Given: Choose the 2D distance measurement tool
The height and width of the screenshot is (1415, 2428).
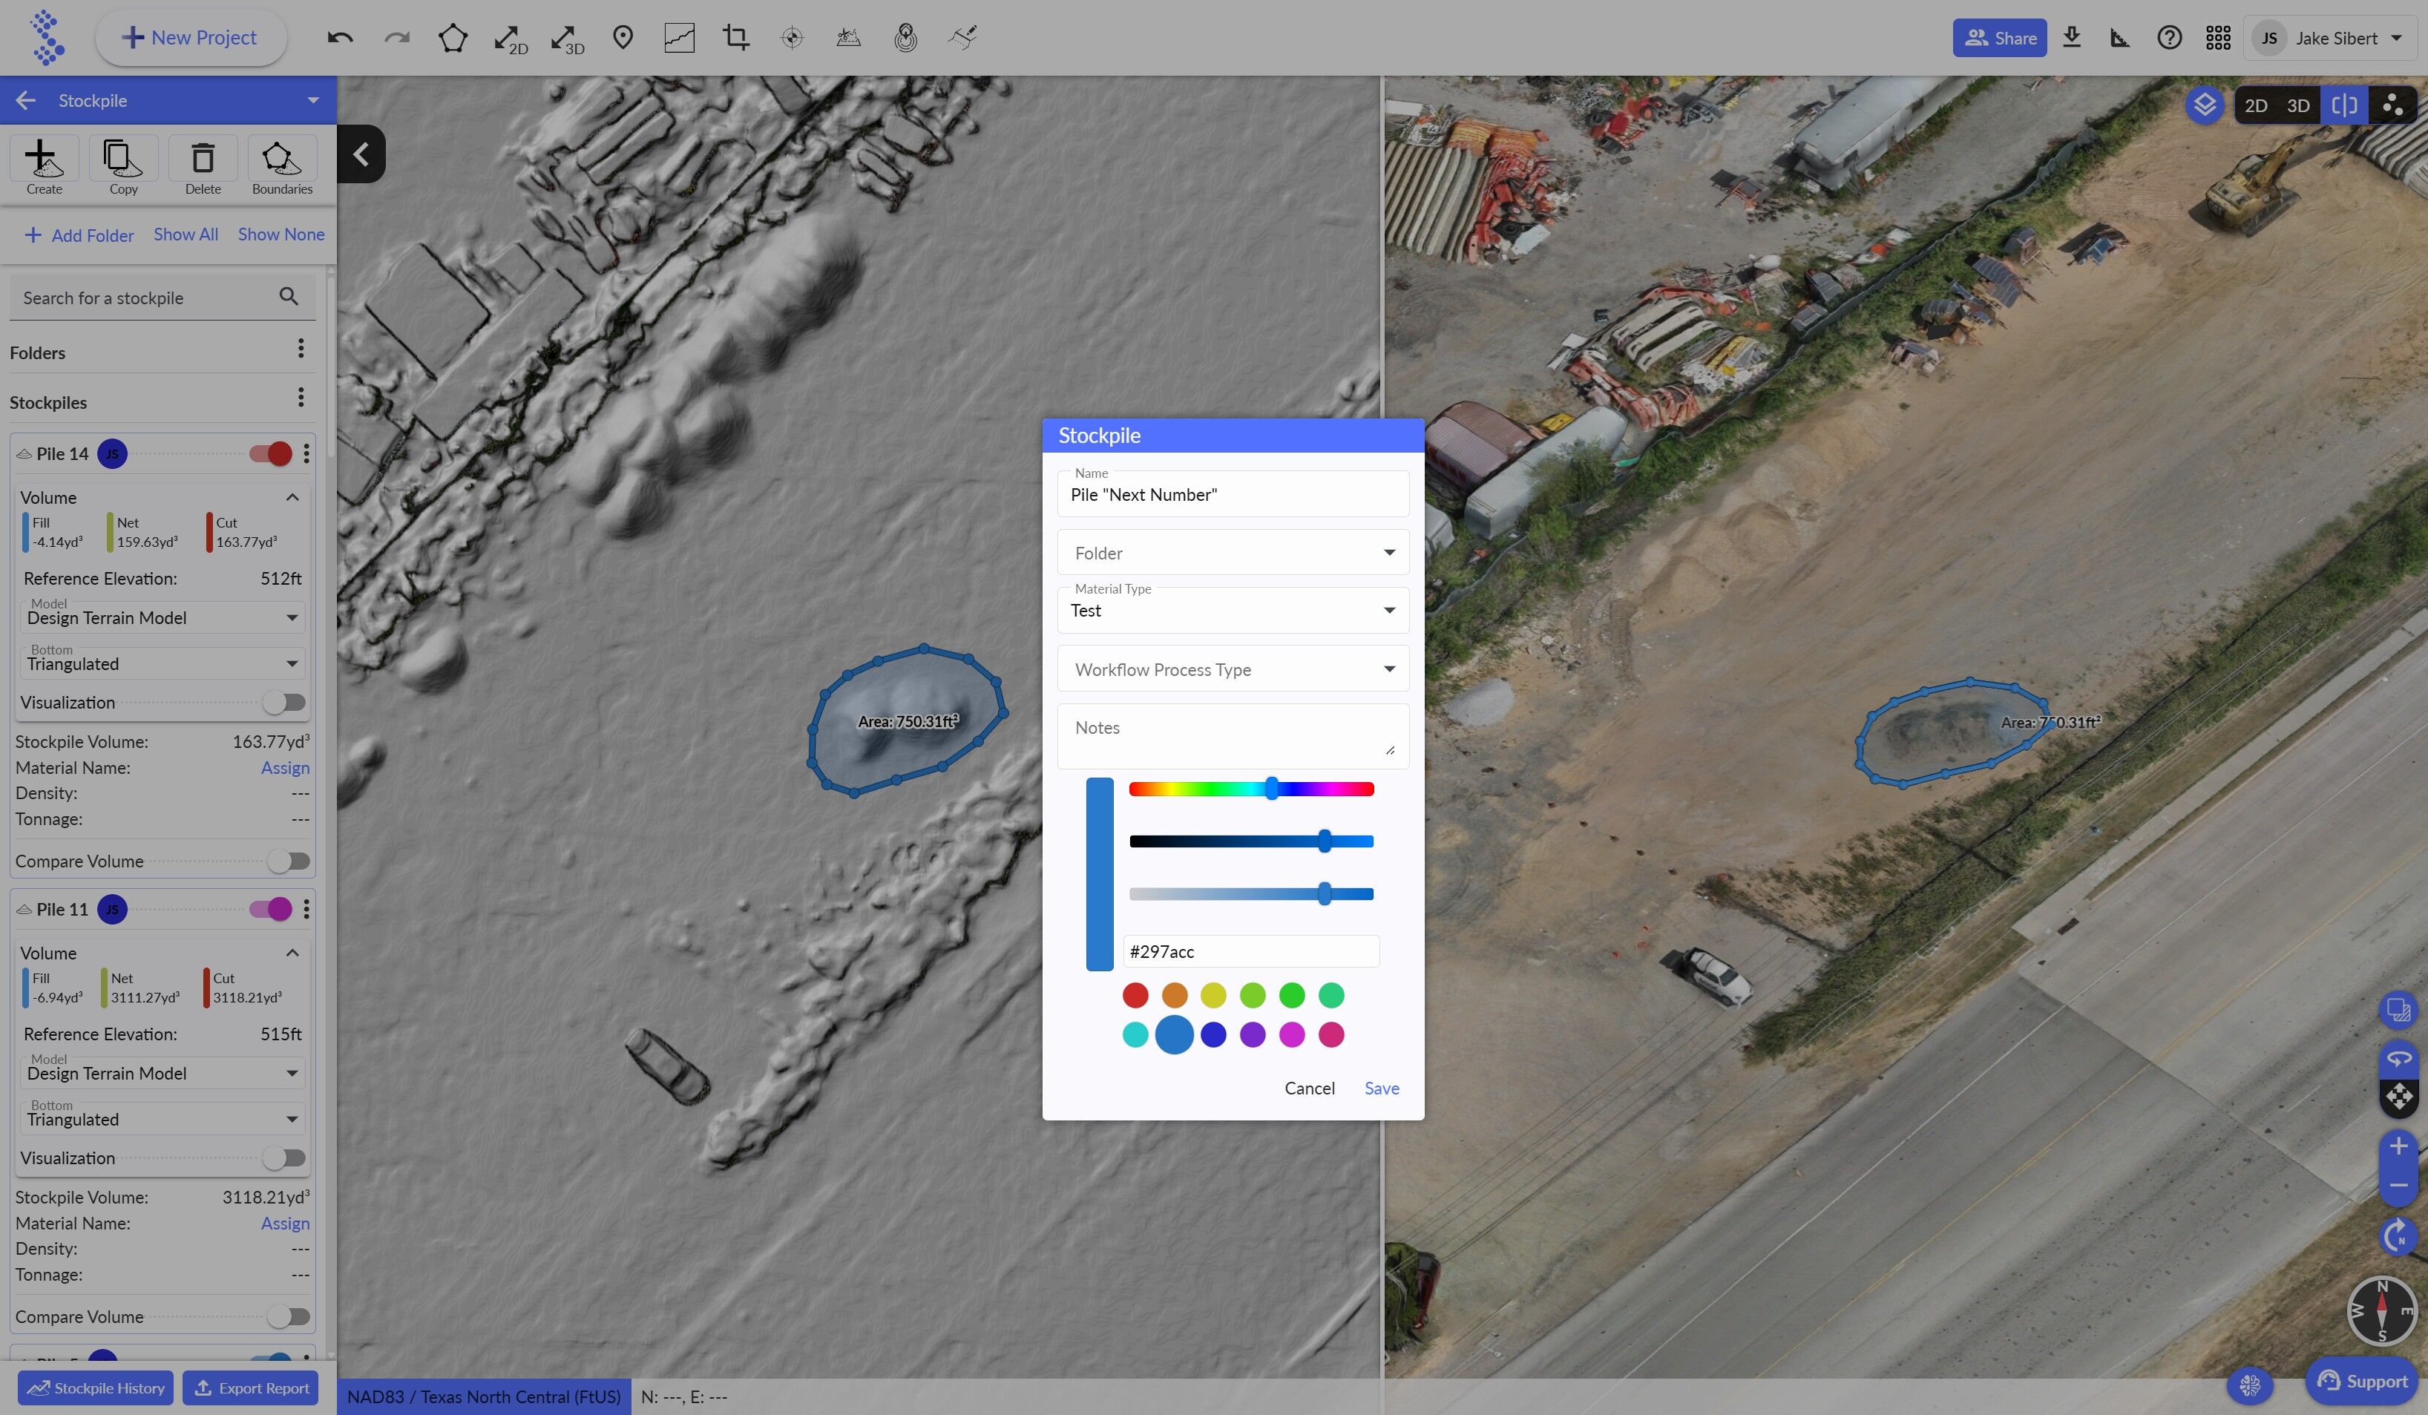Looking at the screenshot, I should click(510, 39).
